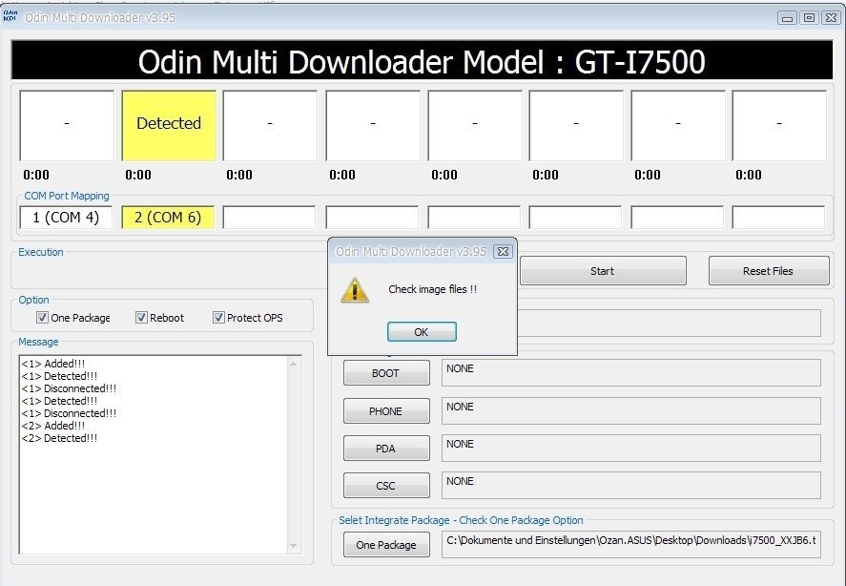Image resolution: width=846 pixels, height=586 pixels.
Task: Click the scroll up arrow in Message log
Action: click(x=294, y=364)
